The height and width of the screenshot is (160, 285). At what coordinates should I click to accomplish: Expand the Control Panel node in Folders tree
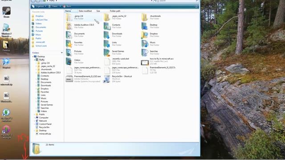click(35, 124)
